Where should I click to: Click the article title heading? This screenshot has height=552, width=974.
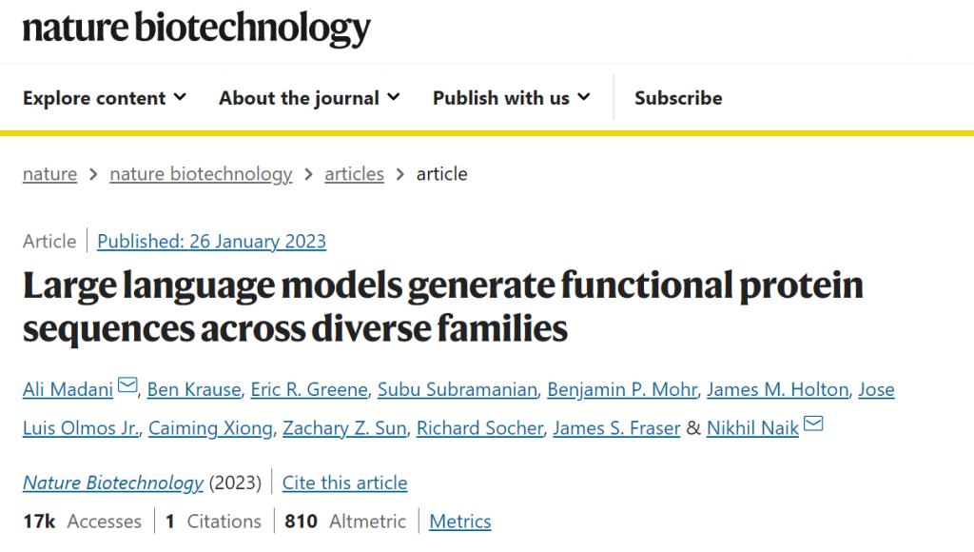pos(442,306)
